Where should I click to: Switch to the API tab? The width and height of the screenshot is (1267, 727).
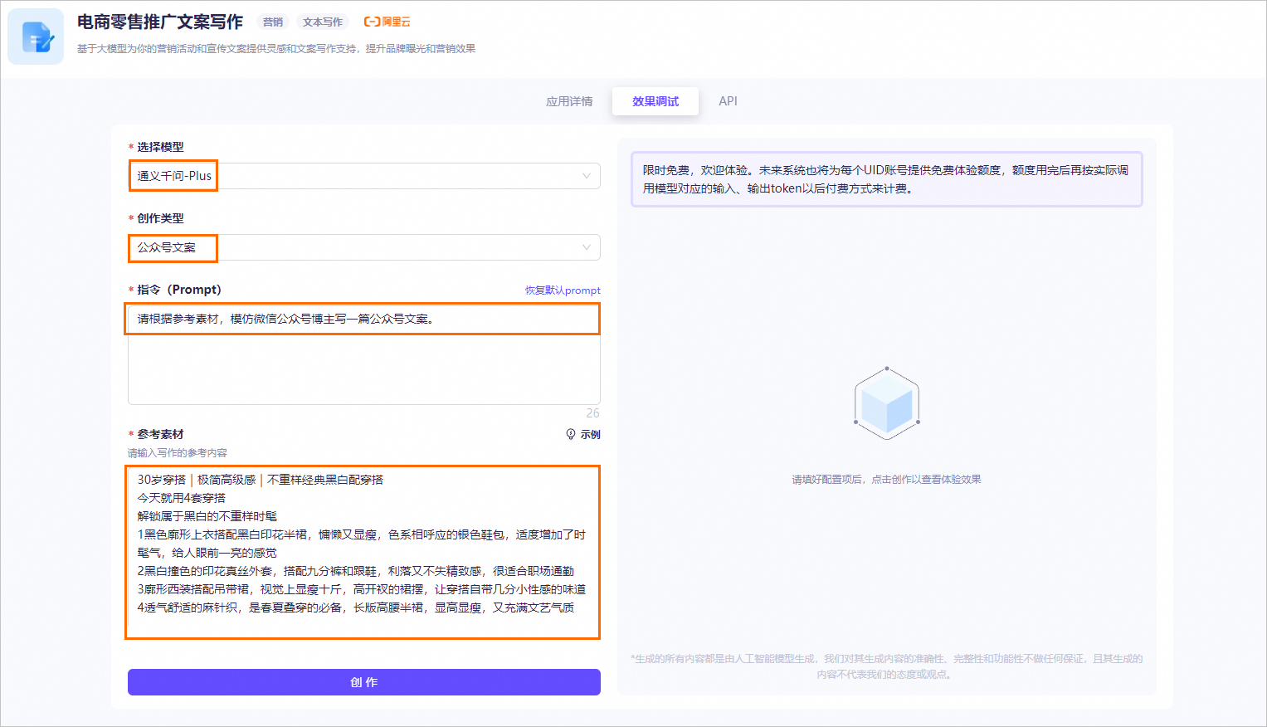[x=728, y=101]
